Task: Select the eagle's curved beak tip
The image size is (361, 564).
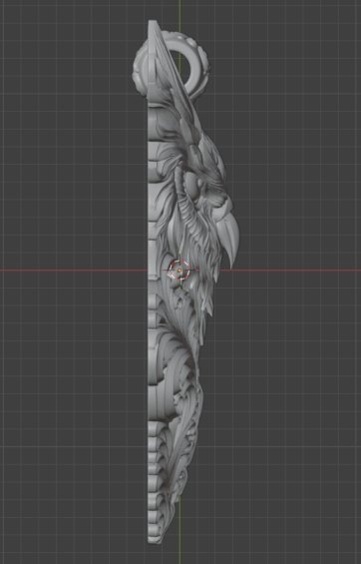Action: [x=231, y=258]
